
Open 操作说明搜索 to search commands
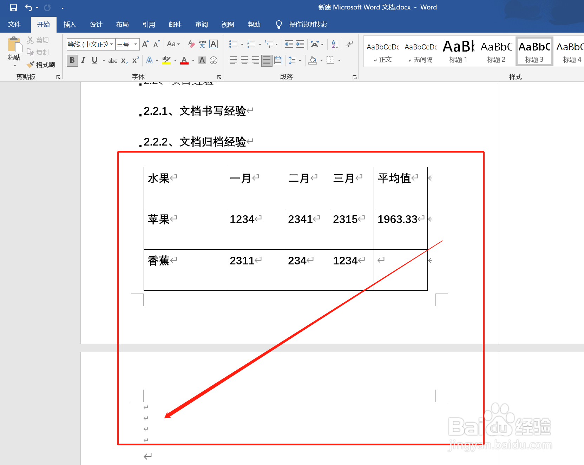tap(307, 24)
